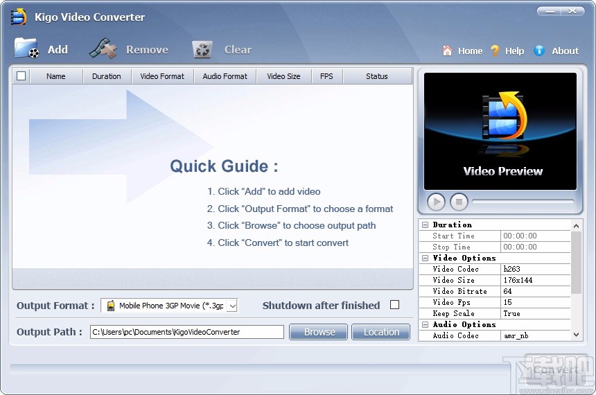Collapse the Duration section
This screenshot has height=395, width=596.
pyautogui.click(x=425, y=225)
